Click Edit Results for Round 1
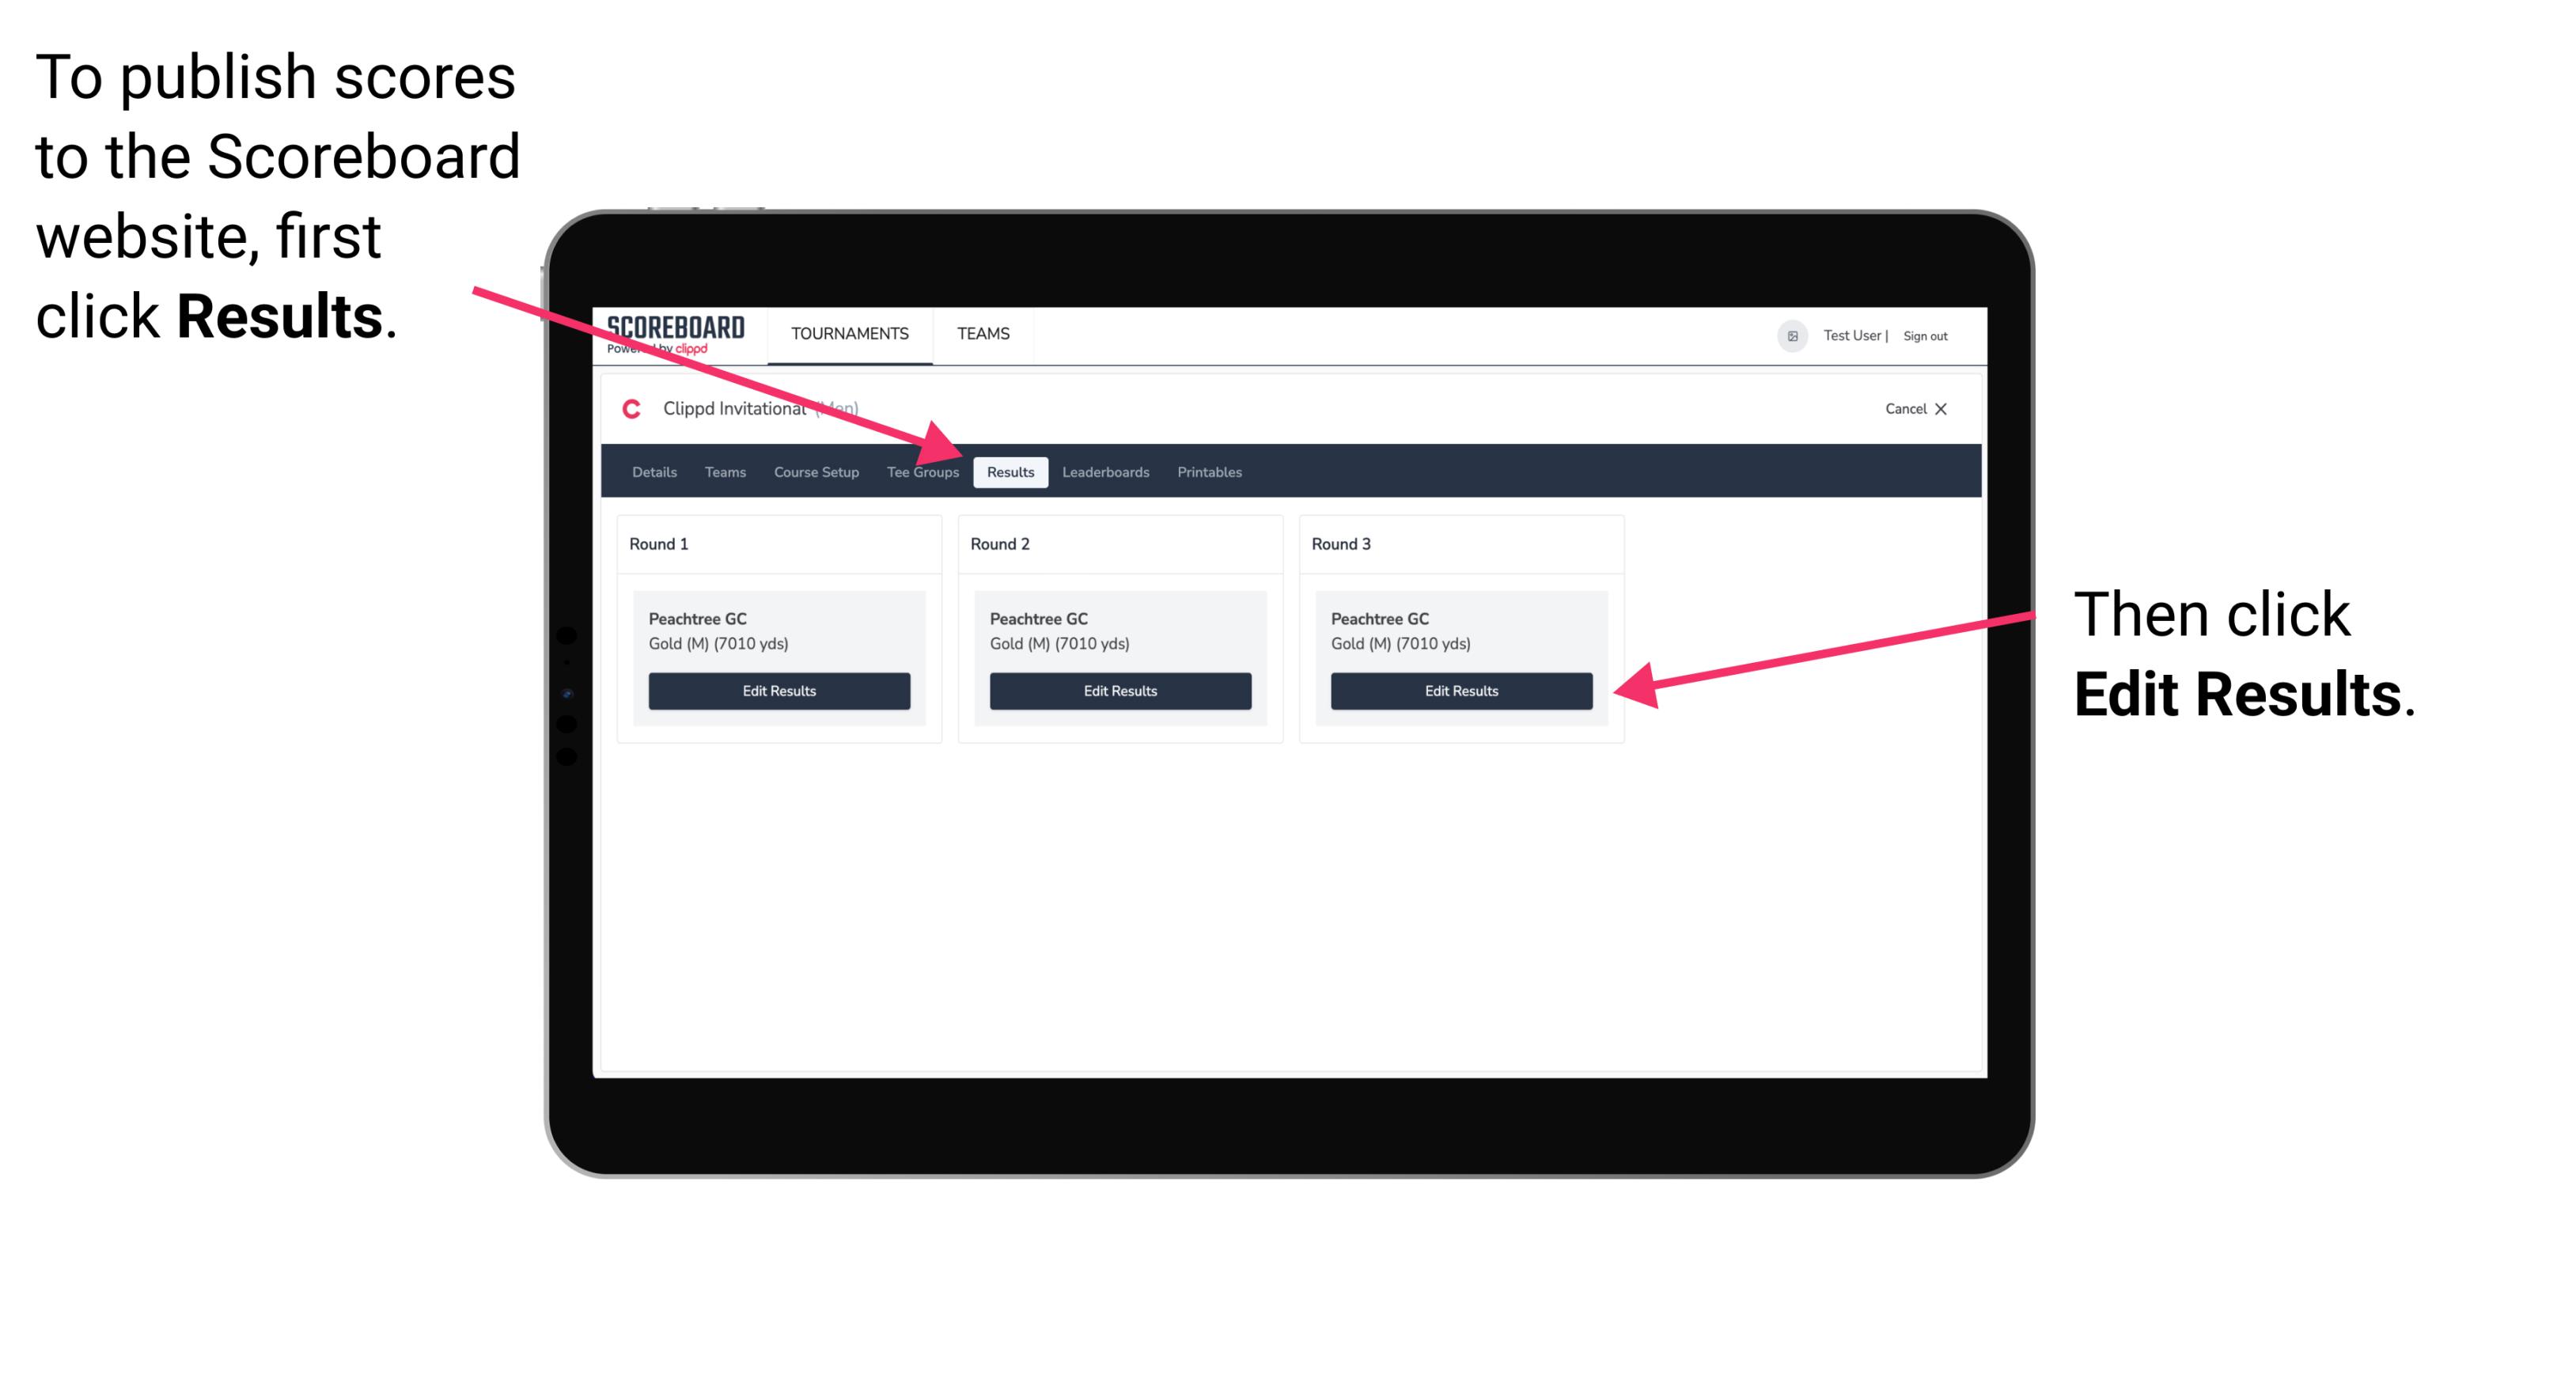Viewport: 2576px width, 1386px height. (x=780, y=691)
